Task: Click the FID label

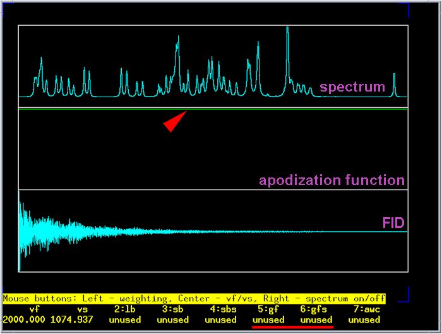Action: click(x=393, y=223)
